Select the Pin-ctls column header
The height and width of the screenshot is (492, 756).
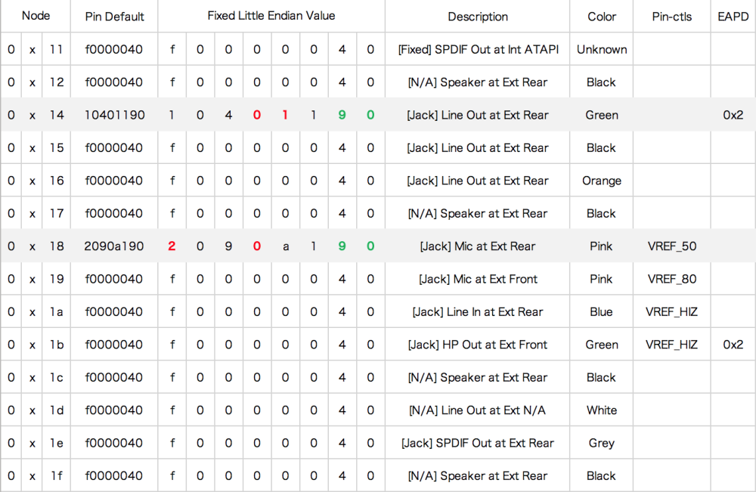pyautogui.click(x=671, y=17)
